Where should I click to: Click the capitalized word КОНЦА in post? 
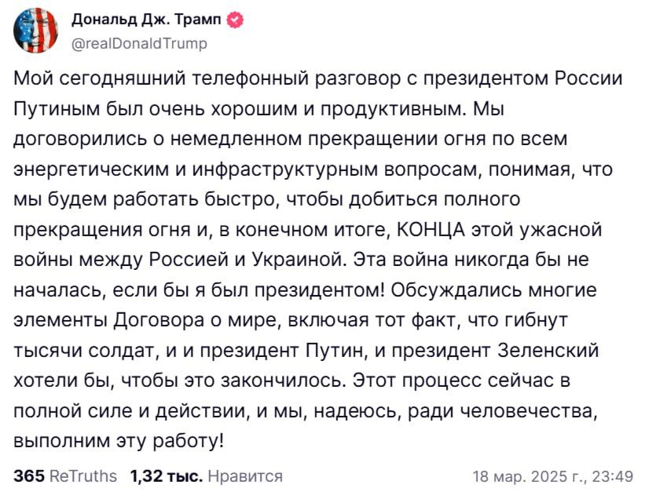431,229
